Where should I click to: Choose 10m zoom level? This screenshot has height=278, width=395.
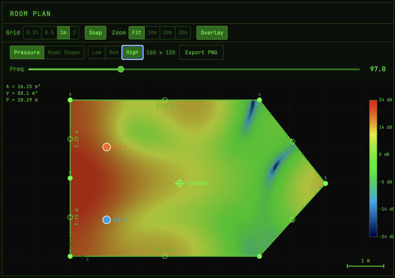(152, 33)
